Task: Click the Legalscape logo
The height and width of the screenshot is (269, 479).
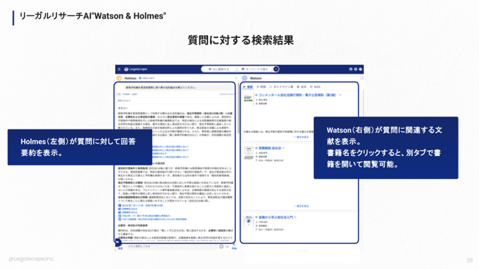Action: 136,69
